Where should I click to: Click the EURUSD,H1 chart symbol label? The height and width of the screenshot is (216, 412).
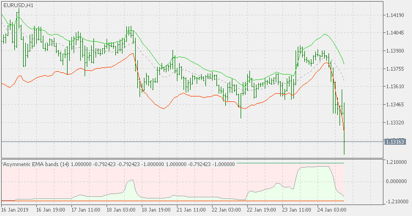tap(18, 5)
